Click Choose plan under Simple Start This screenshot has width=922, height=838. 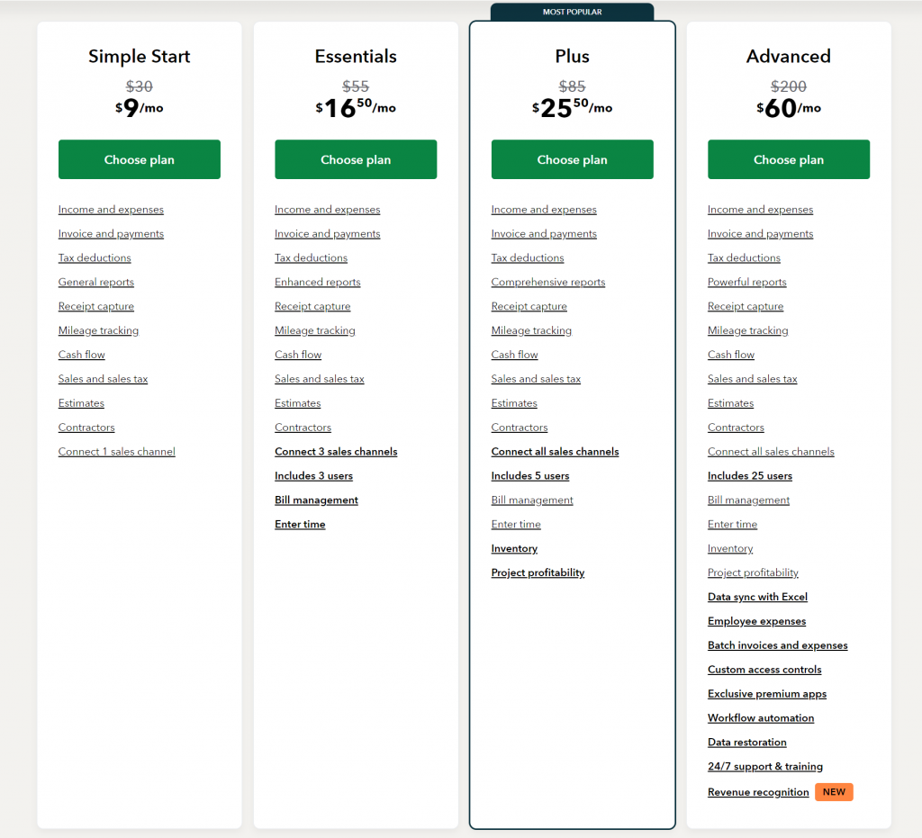pyautogui.click(x=139, y=159)
